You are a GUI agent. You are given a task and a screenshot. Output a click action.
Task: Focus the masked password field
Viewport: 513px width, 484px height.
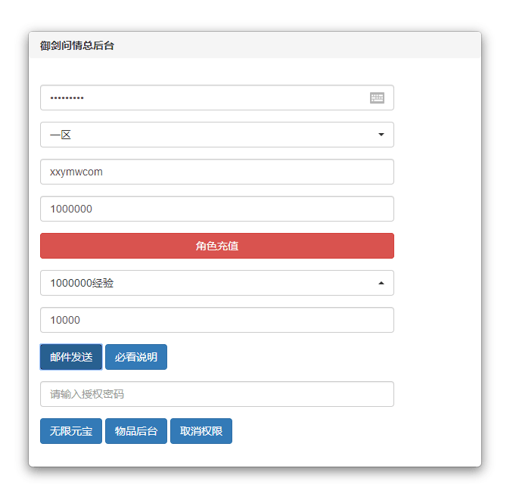coord(217,98)
